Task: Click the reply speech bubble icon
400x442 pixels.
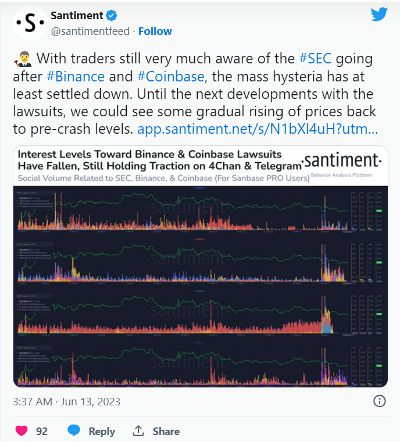Action: click(74, 431)
